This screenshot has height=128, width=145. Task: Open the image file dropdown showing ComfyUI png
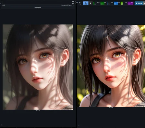[x=38, y=5]
